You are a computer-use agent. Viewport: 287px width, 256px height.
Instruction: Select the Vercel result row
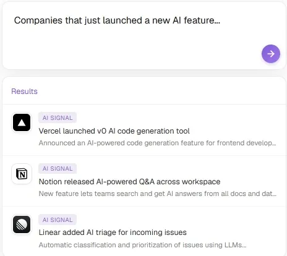144,130
